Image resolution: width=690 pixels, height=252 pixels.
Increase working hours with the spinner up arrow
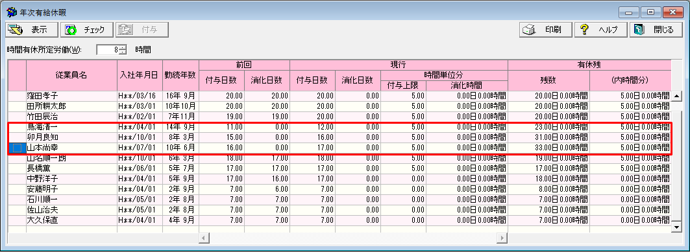[x=123, y=47]
